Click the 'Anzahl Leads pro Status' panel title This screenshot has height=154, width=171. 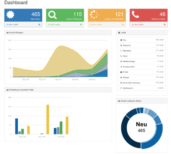click(131, 101)
